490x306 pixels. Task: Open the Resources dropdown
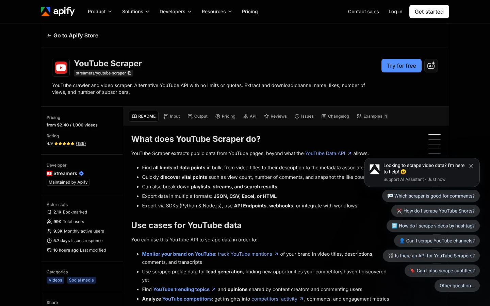pyautogui.click(x=217, y=12)
